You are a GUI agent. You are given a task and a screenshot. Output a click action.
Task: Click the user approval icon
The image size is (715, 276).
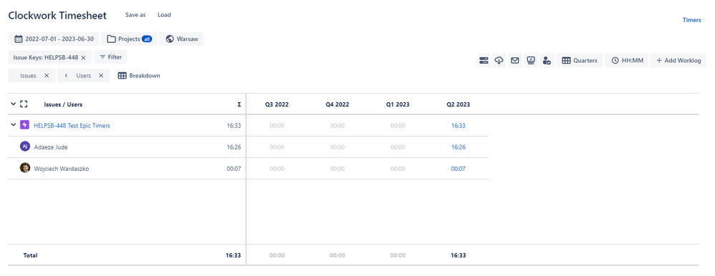point(547,61)
